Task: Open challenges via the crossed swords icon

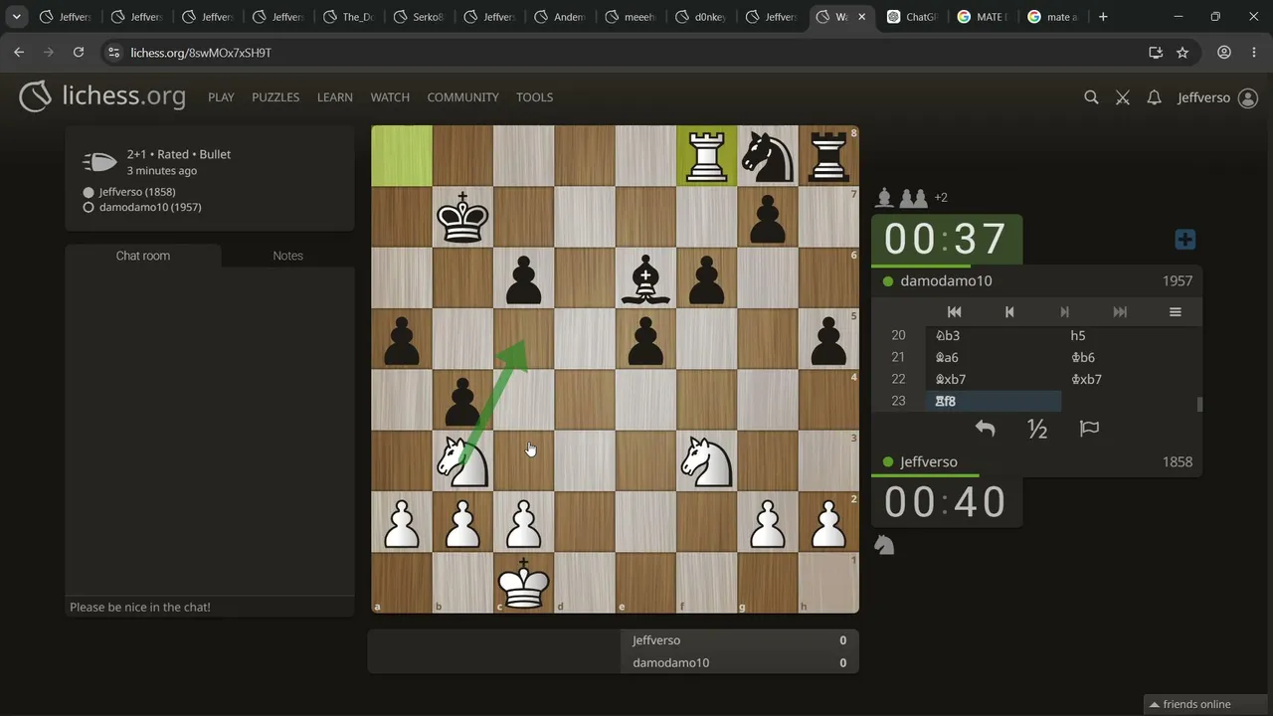Action: tap(1123, 97)
